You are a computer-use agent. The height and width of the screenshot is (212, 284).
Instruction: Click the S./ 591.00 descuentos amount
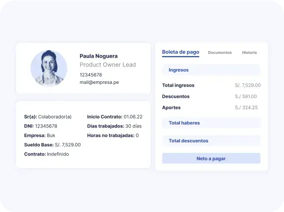pyautogui.click(x=246, y=97)
